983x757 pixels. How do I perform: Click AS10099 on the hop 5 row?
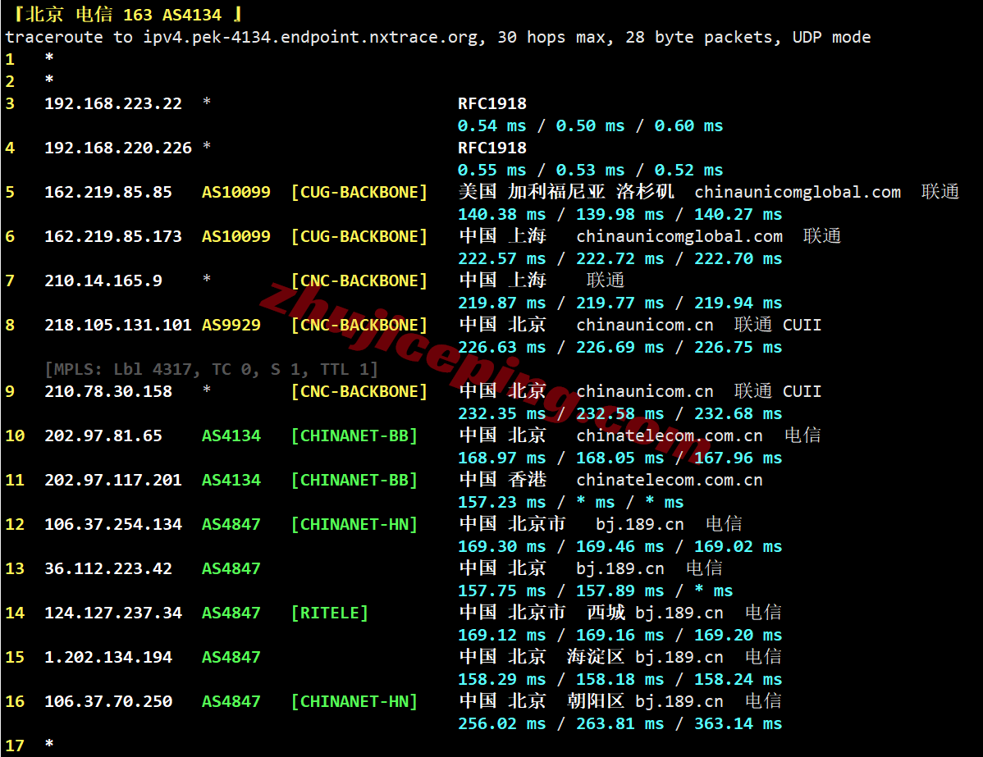coord(236,193)
